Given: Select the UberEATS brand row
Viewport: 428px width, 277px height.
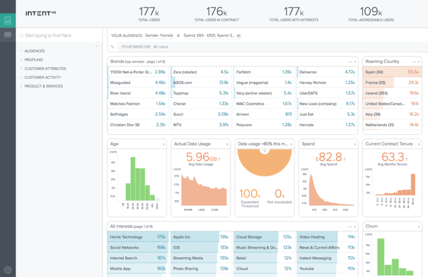Looking at the screenshot, I should tap(327, 93).
